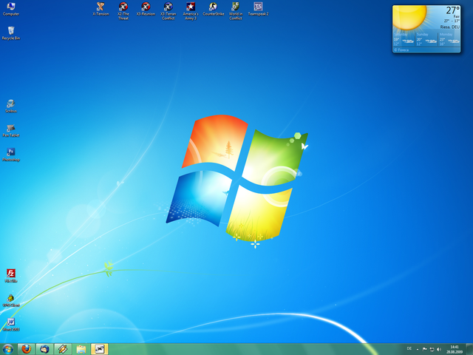Select the X-Tension game shortcut
Viewport: 473px width, 355px height.
[x=101, y=8]
